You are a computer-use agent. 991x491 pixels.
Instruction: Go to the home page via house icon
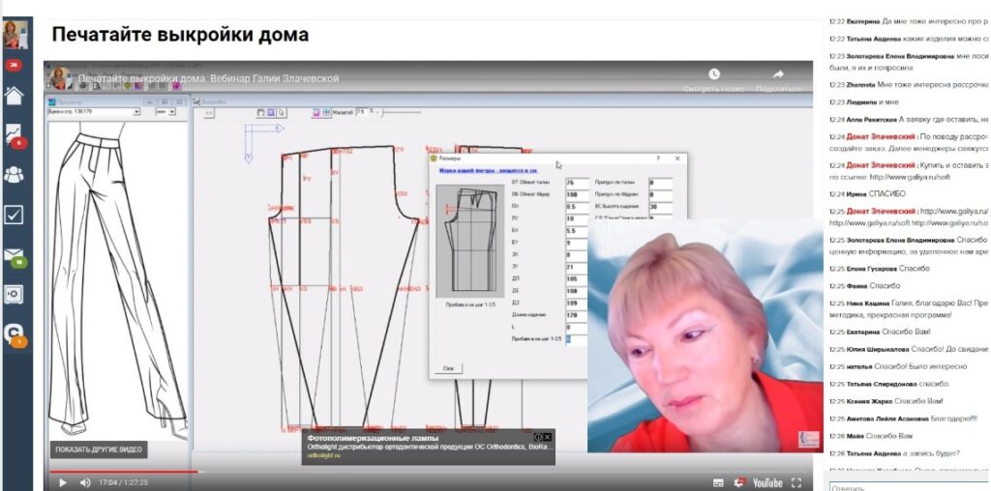click(14, 96)
